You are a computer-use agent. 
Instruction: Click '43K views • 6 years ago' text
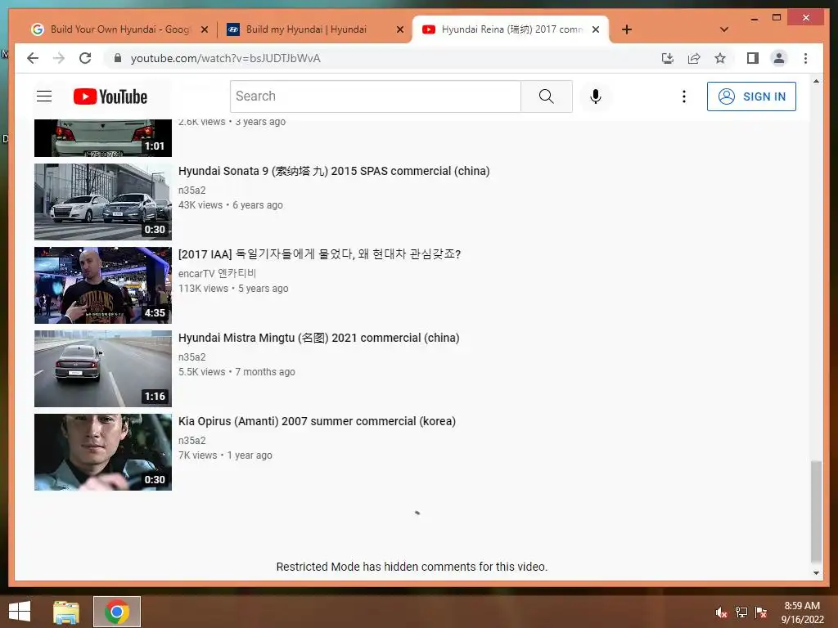point(230,205)
